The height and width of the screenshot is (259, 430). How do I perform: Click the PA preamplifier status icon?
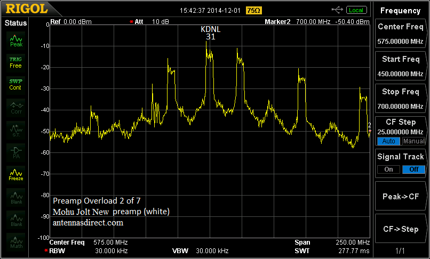(x=16, y=152)
